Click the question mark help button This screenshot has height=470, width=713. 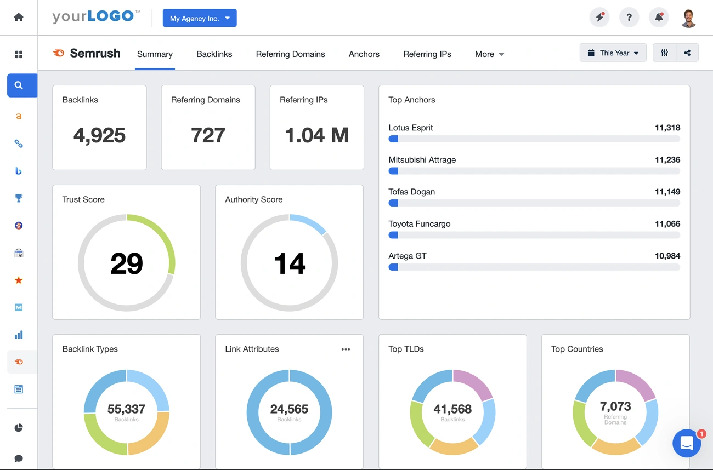click(x=629, y=18)
